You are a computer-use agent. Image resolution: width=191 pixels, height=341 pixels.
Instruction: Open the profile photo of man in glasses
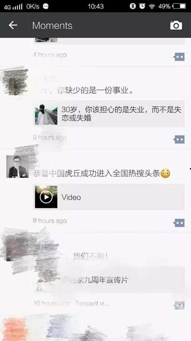coord(17,166)
